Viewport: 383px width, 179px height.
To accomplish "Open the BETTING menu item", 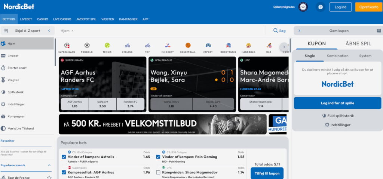I will (9, 19).
